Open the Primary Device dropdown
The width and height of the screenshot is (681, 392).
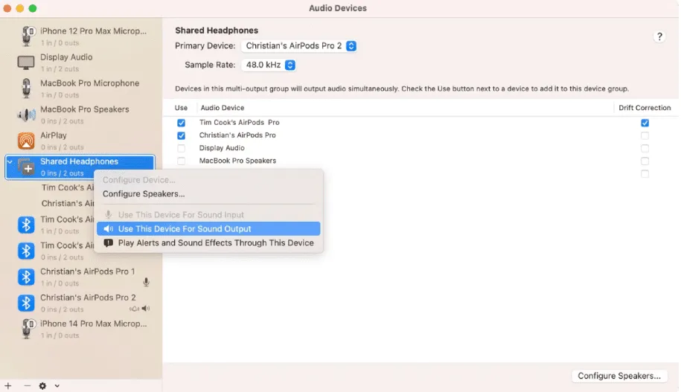(300, 46)
